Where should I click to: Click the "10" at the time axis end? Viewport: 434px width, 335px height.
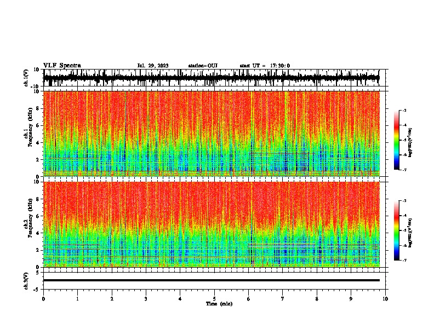(385, 299)
